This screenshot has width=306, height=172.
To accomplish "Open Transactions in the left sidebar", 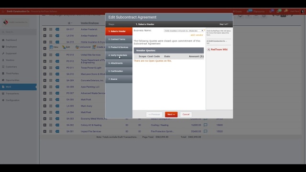I will pos(12,94).
